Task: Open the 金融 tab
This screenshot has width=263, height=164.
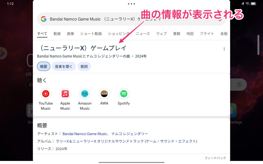Action: (224, 34)
